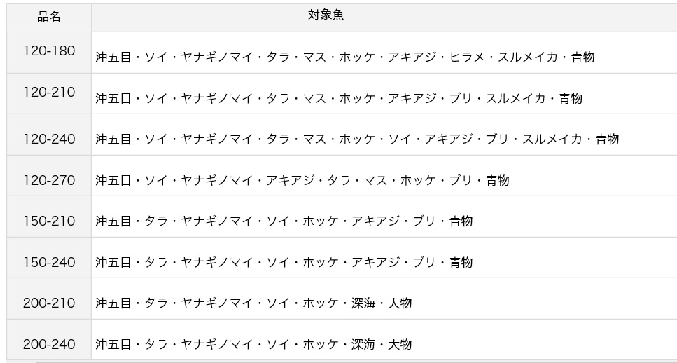Select the 200-210 product name cell

pos(49,299)
